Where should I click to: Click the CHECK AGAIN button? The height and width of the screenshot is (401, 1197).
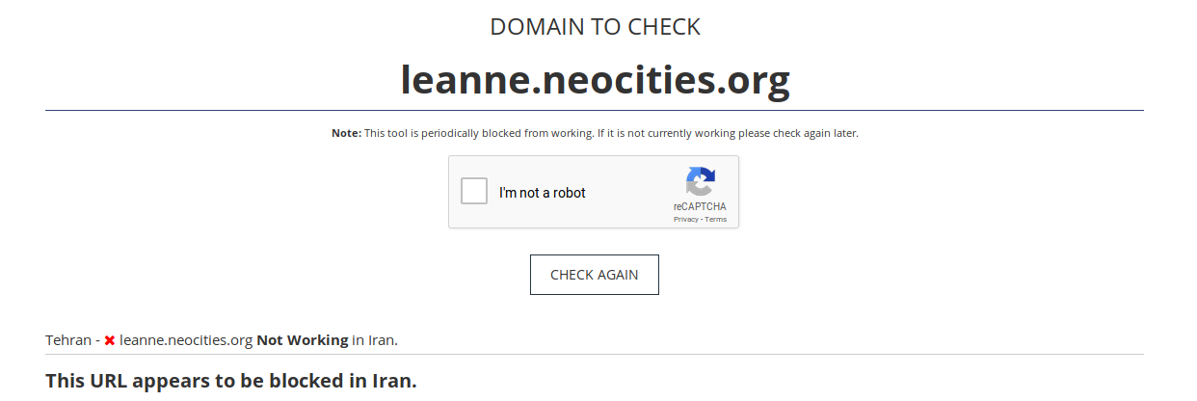click(595, 275)
